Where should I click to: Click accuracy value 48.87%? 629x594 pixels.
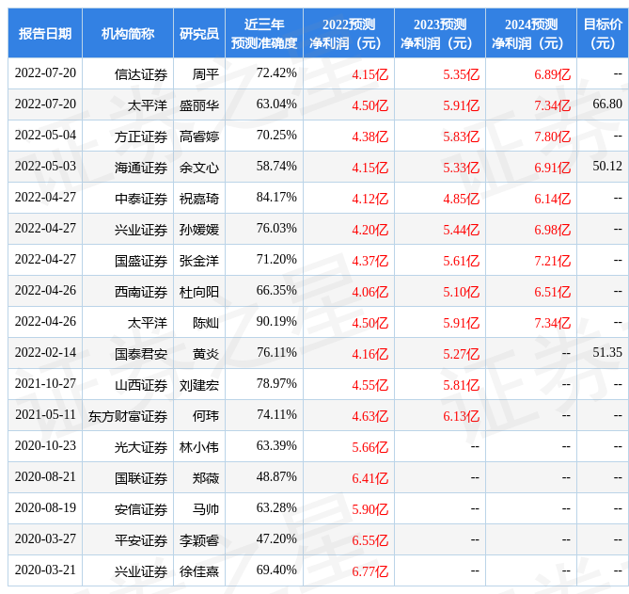[x=276, y=476]
